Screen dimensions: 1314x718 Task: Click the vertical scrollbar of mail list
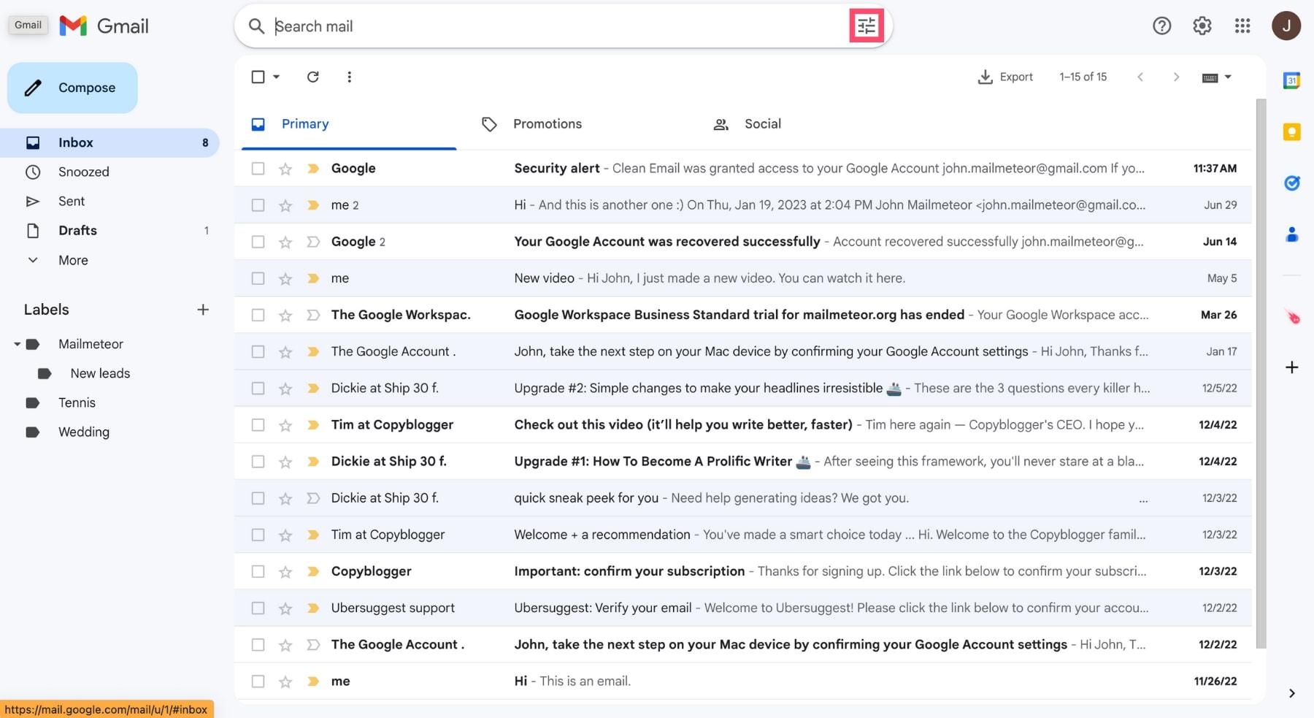1261,373
